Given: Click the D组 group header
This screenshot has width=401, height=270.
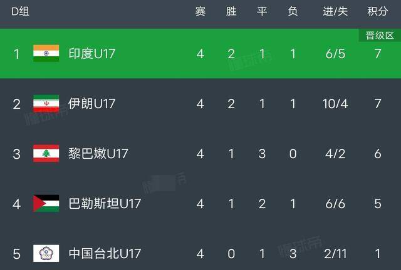Looking at the screenshot, I should click(20, 12).
